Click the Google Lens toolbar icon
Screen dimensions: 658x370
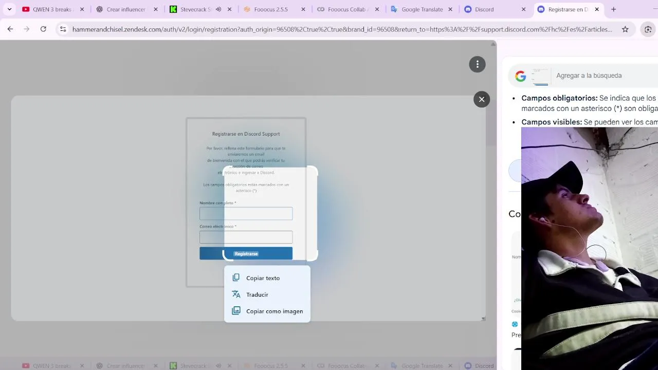648,29
